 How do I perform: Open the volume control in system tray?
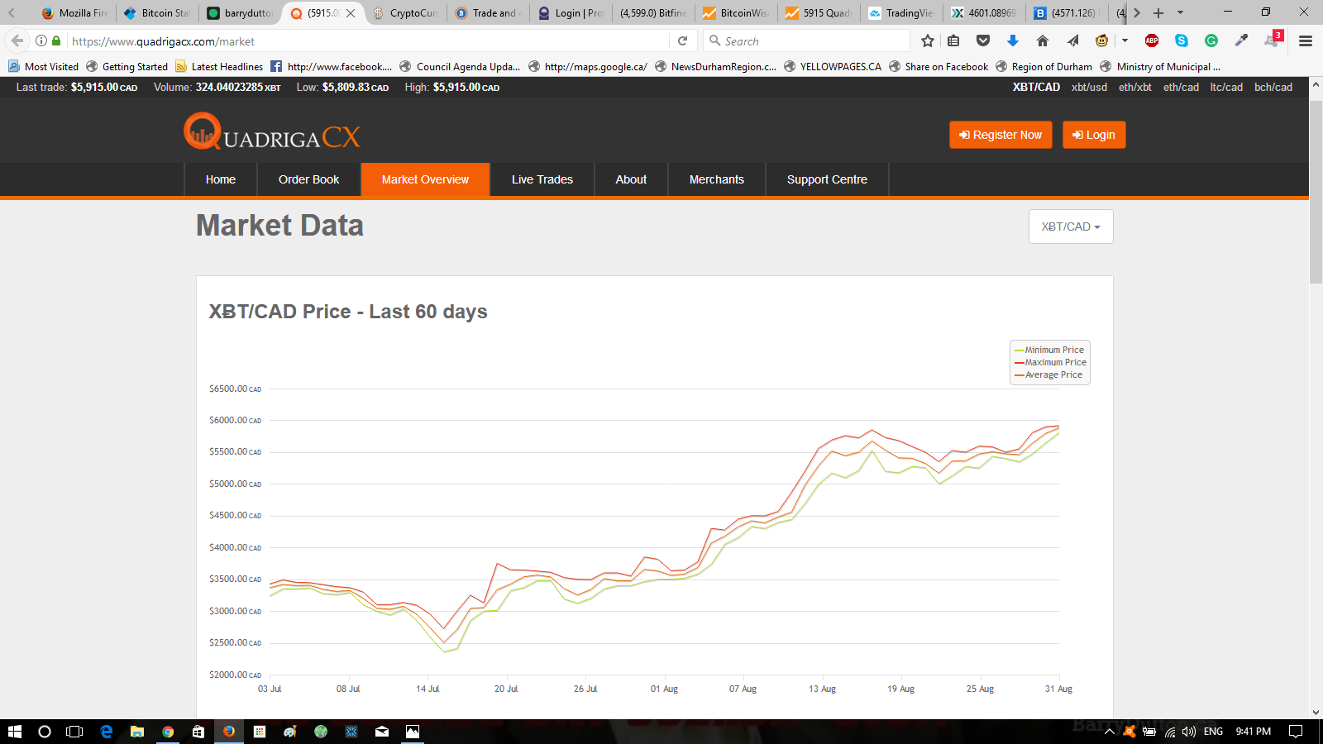pyautogui.click(x=1189, y=731)
